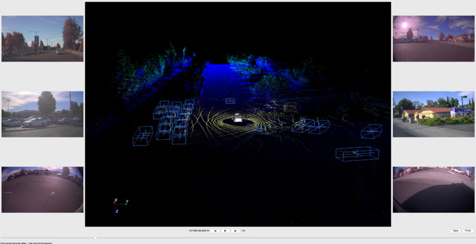The image size is (476, 244).
Task: Click the timestamp text beside playback controls
Action: click(199, 231)
